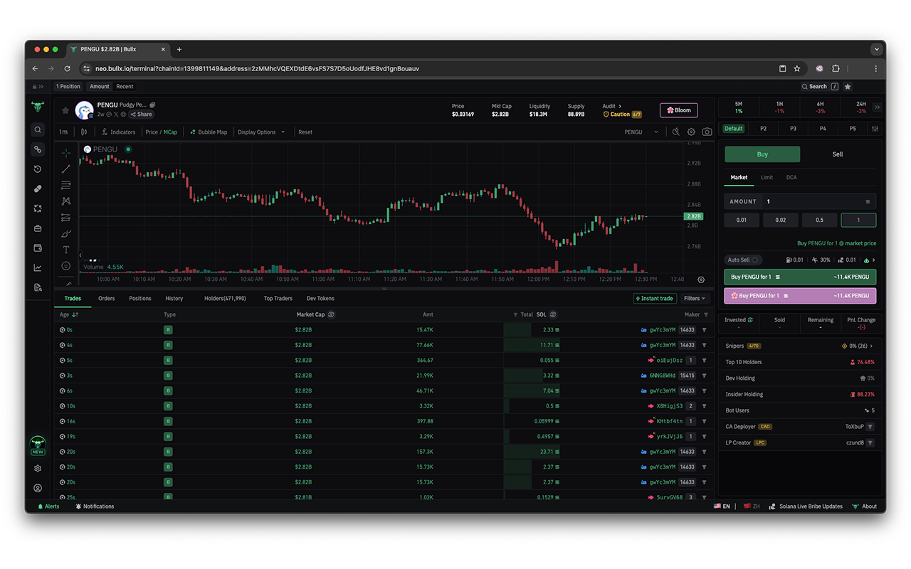The image size is (911, 569).
Task: Toggle the Auto Sell switch
Action: [x=755, y=260]
